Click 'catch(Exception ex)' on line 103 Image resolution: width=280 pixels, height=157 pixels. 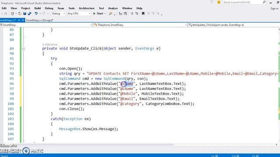(71, 119)
